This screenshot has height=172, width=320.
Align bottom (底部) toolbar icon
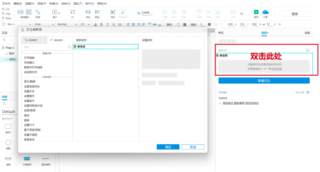point(217,12)
